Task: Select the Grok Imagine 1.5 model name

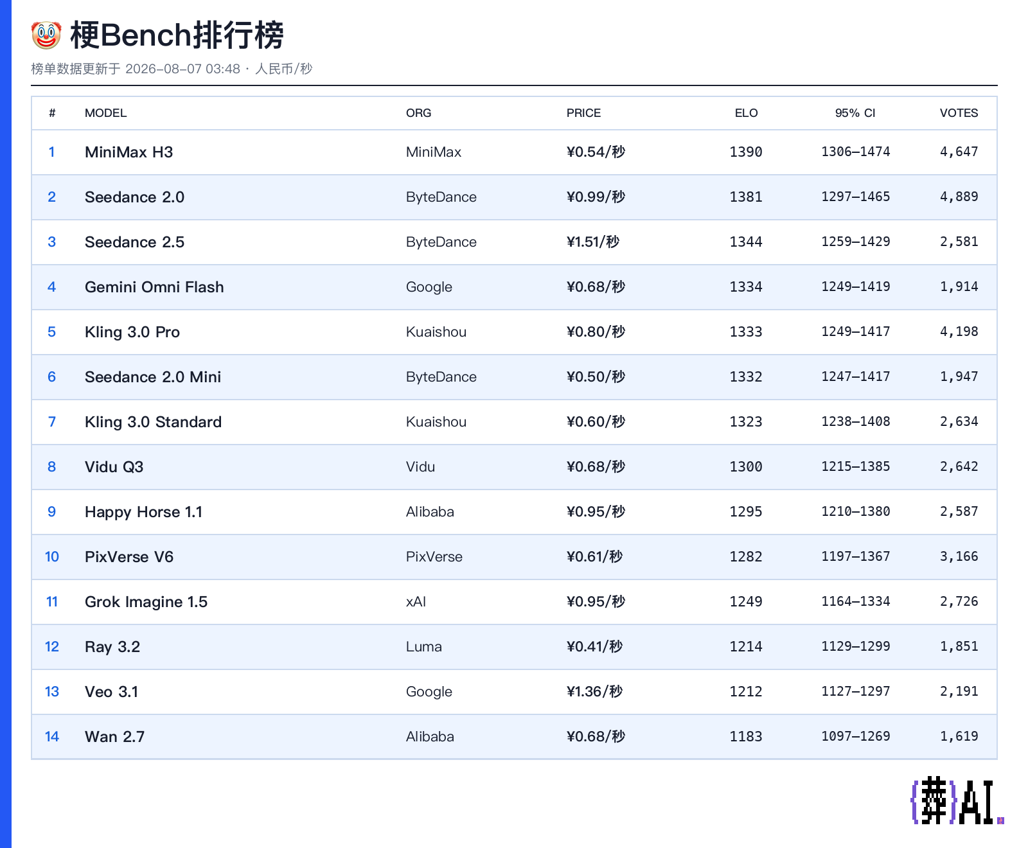Action: click(146, 602)
